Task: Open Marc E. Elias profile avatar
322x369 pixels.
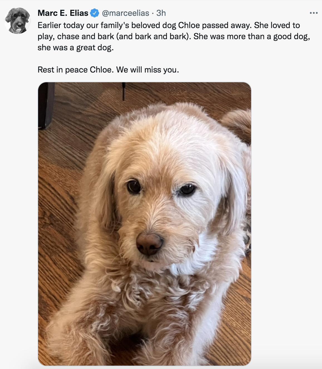Action: pos(18,21)
